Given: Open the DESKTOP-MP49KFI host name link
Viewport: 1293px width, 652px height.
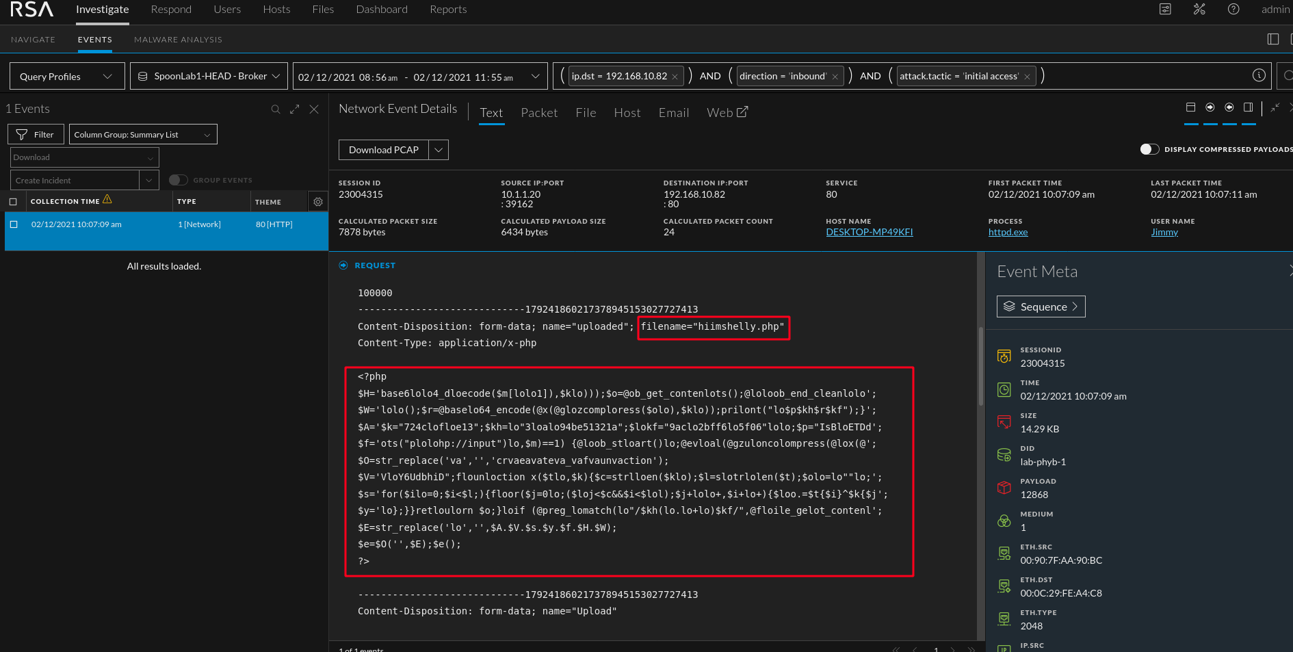Looking at the screenshot, I should click(x=869, y=232).
